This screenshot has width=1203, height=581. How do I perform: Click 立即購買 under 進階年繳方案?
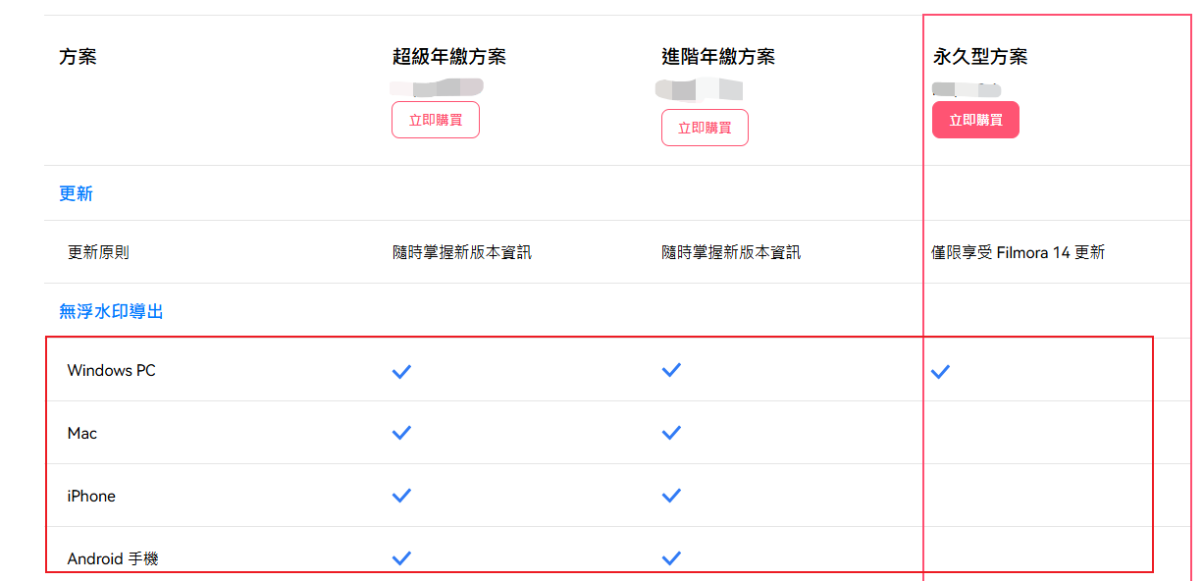pos(705,128)
